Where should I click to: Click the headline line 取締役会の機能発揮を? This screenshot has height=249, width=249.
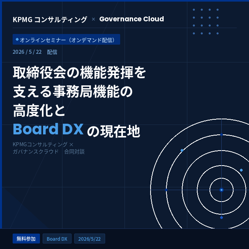coord(79,73)
